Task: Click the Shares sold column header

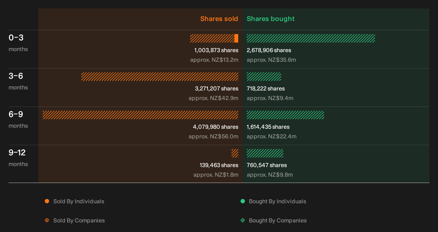Action: (219, 19)
